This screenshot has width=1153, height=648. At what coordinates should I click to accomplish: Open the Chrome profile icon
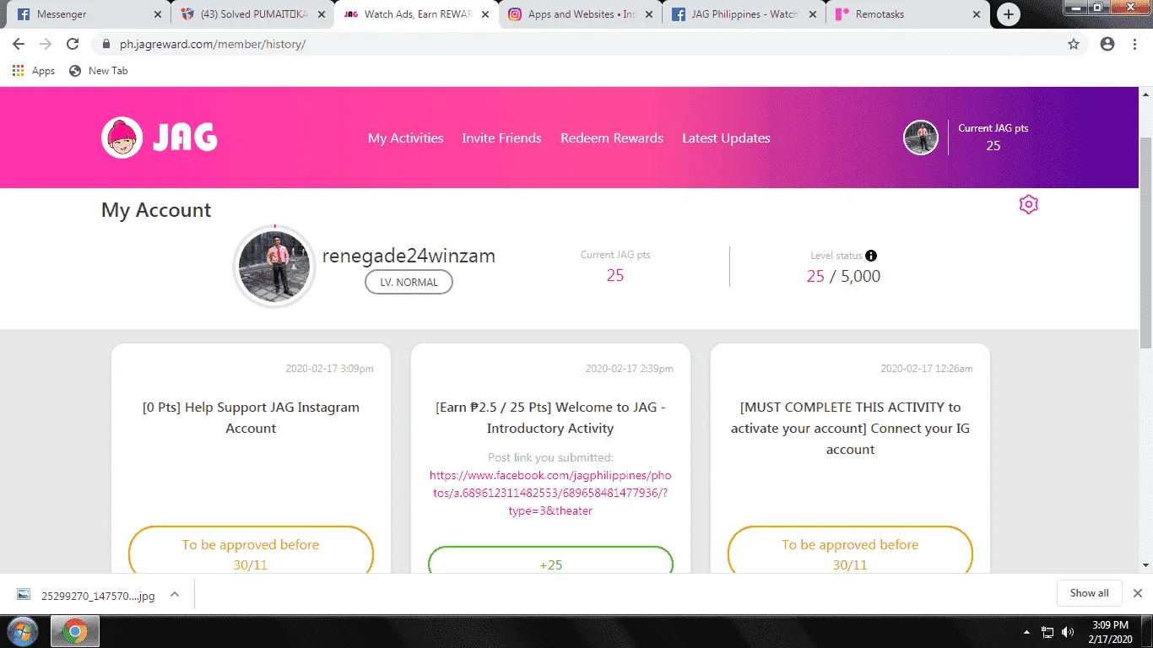pyautogui.click(x=1107, y=44)
